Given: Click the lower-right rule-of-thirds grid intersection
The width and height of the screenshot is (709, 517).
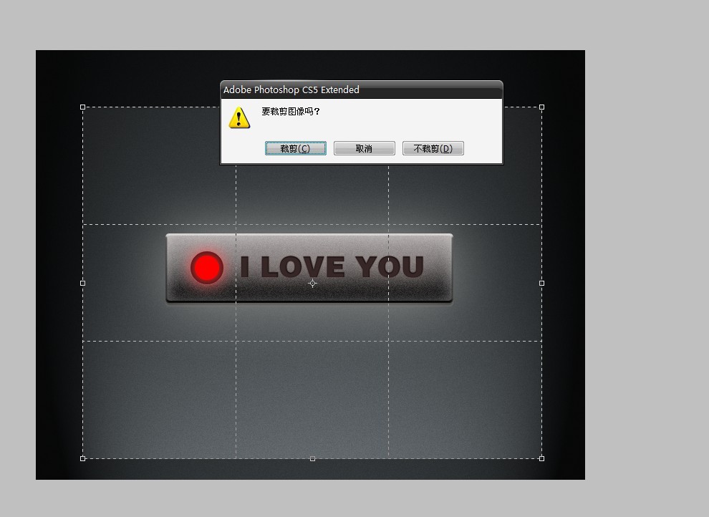Looking at the screenshot, I should (389, 341).
